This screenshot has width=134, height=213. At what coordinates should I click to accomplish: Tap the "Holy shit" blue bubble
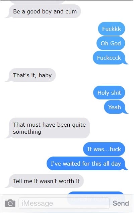coord(109,93)
